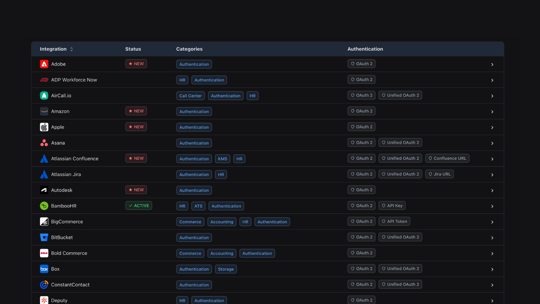Select the Amazon integration icon
540x304 pixels.
(44, 111)
